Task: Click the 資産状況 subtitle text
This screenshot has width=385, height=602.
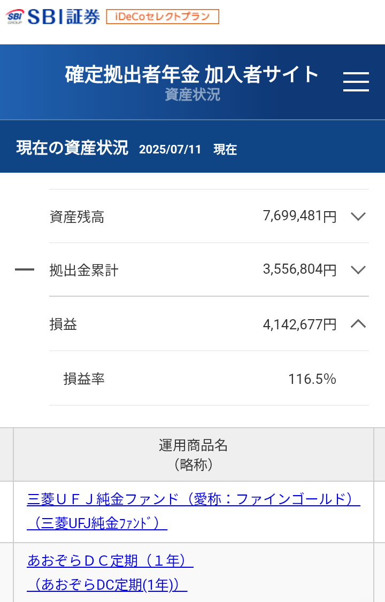Action: (x=192, y=95)
